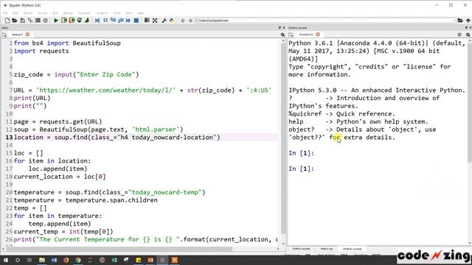Open Firefox from taskbar
472x265 pixels.
click(x=66, y=260)
